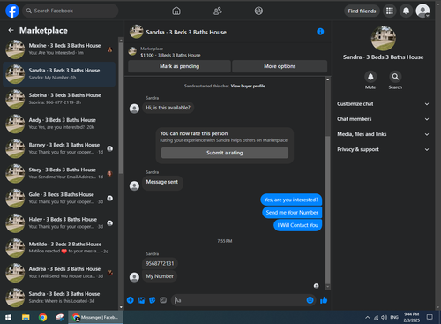The height and width of the screenshot is (324, 441).
Task: Open Haley's conversation
Action: 59,222
